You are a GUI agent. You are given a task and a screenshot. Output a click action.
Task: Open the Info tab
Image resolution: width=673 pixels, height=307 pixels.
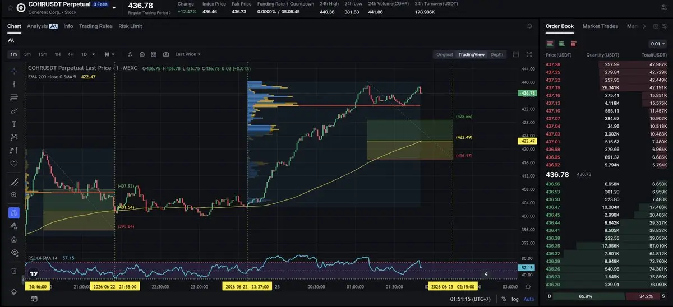click(68, 26)
